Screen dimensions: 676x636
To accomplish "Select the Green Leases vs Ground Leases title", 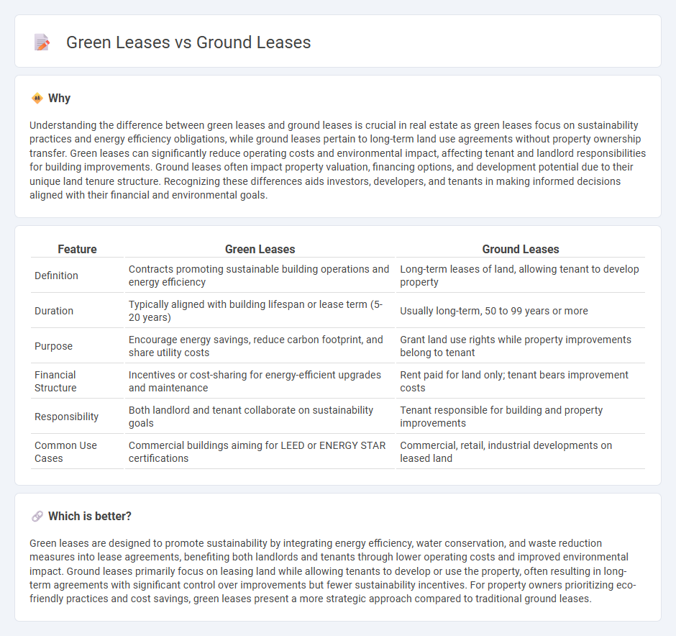I will (188, 42).
